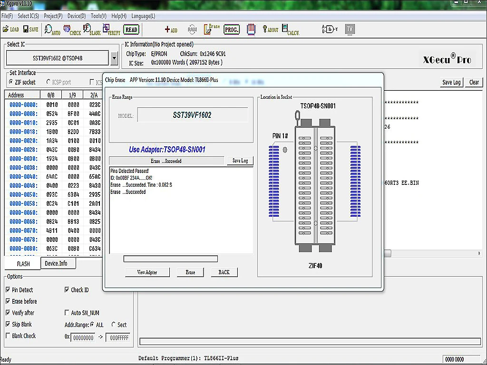Click the CHECK chip toolbar icon
Viewport: 487px width, 365px height.
click(72, 30)
